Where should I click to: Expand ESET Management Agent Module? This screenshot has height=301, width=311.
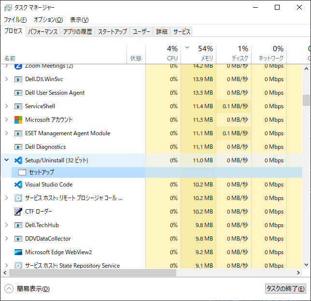pyautogui.click(x=7, y=133)
